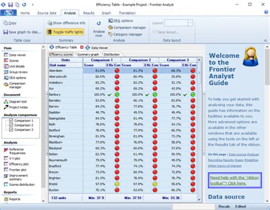270x210 pixels.
Task: Open Scores in sidebar
Action: 11,61
